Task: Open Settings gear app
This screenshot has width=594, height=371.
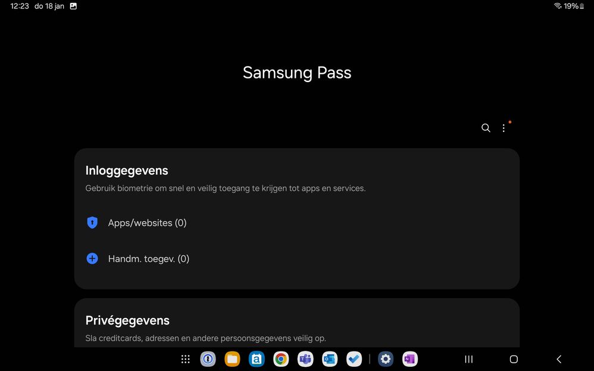Action: click(386, 359)
